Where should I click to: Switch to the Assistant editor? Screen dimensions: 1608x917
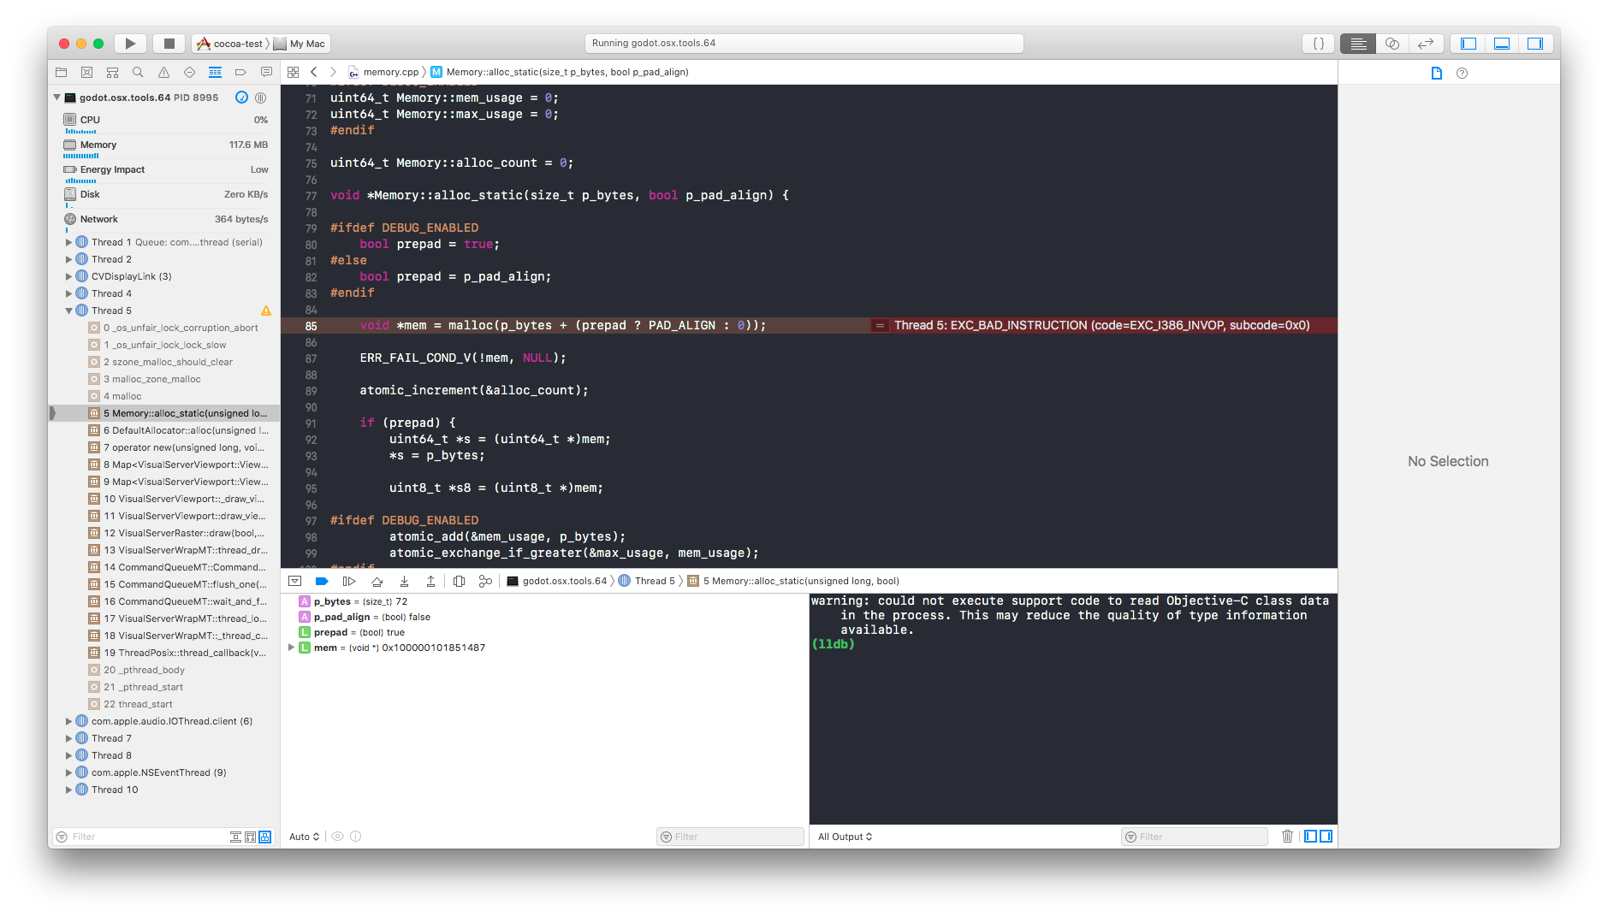pos(1391,44)
